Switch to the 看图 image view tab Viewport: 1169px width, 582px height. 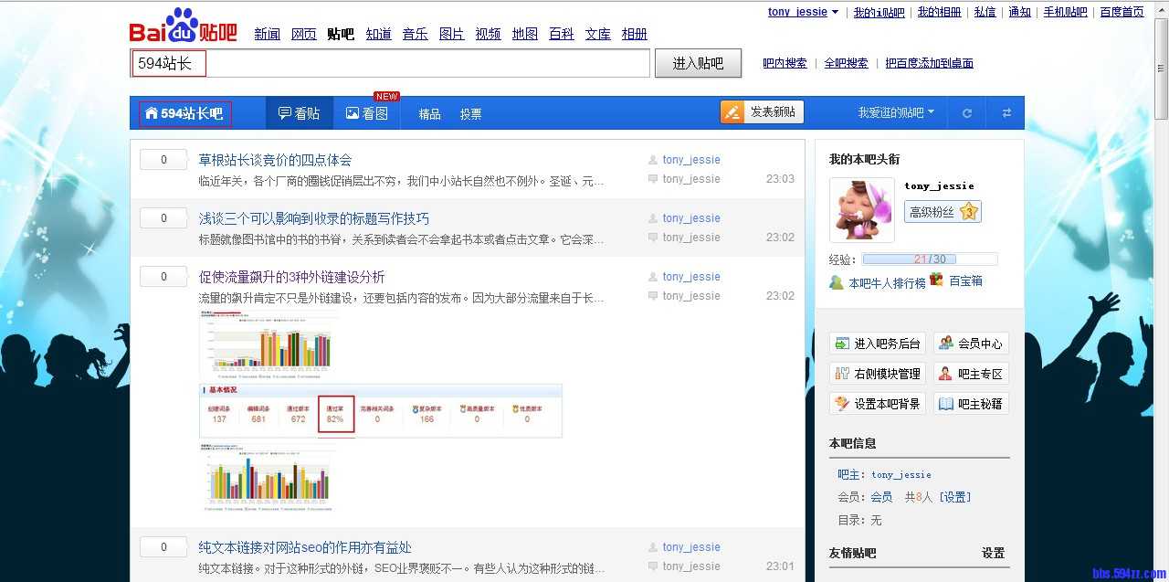point(368,112)
